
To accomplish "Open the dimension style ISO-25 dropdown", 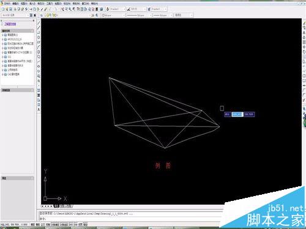I will click(138, 9).
